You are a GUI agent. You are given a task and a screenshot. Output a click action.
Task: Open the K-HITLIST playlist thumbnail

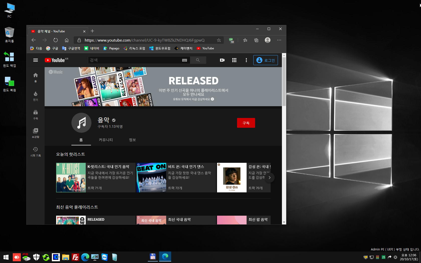(71, 178)
